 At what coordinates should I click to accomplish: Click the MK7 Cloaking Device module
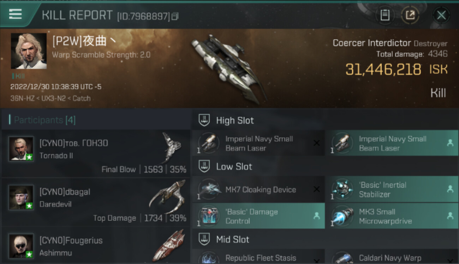(x=258, y=189)
